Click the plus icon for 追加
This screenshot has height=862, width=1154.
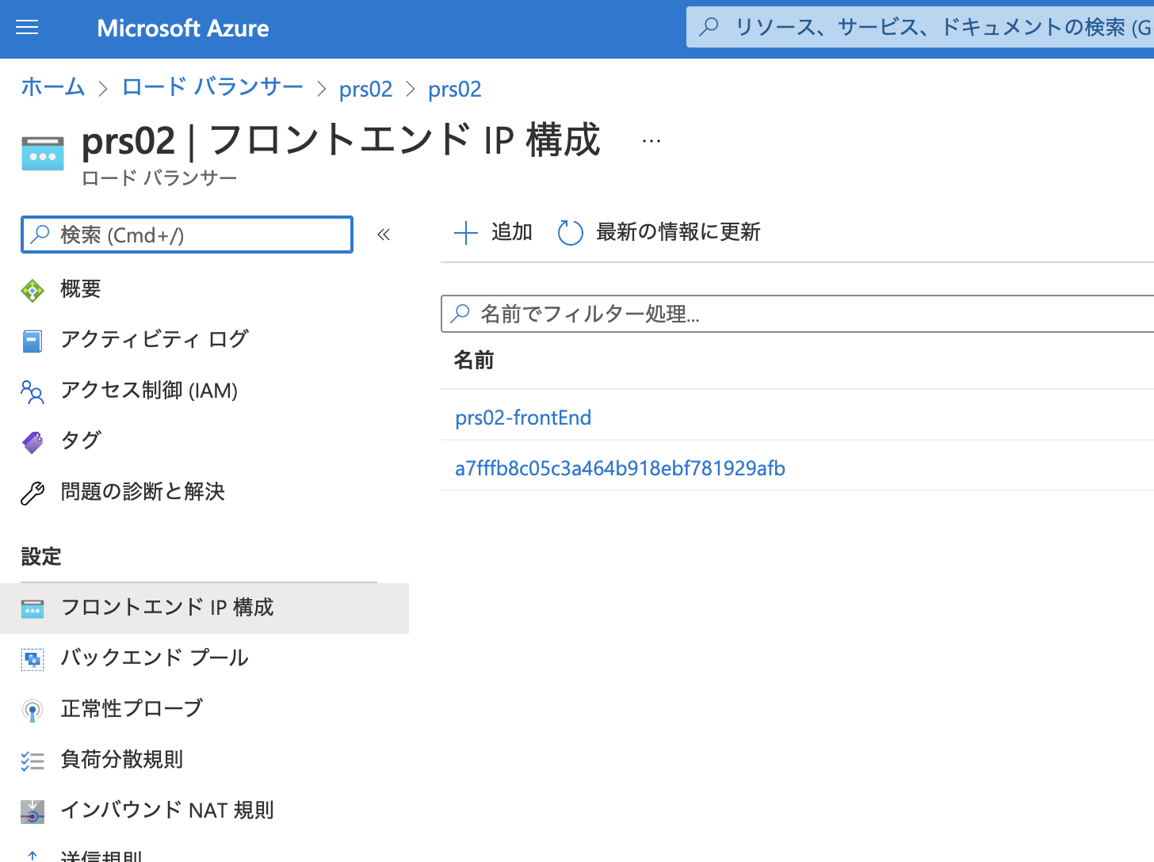click(x=466, y=233)
